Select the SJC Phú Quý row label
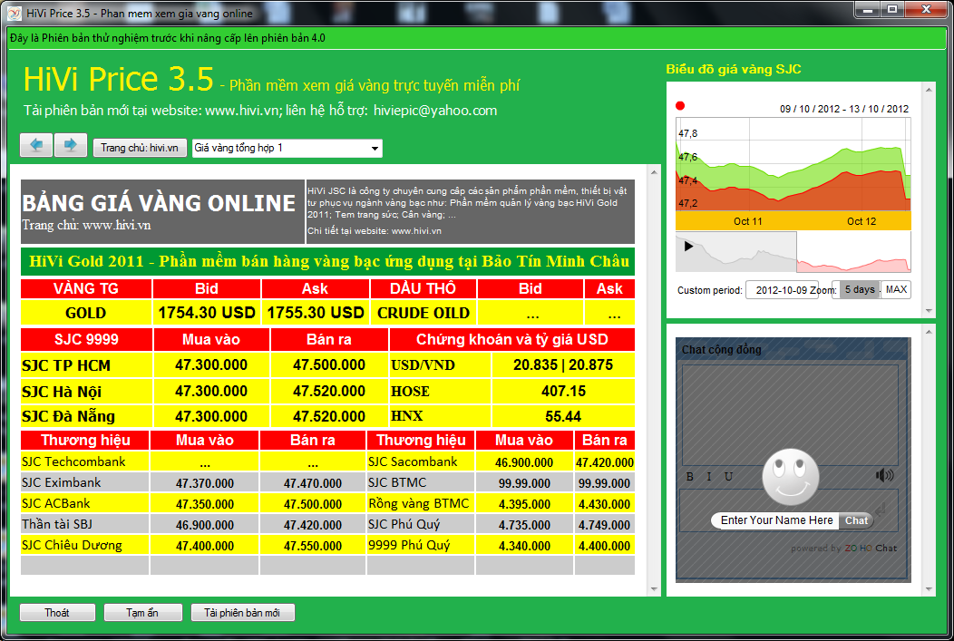The height and width of the screenshot is (641, 954). [x=404, y=524]
